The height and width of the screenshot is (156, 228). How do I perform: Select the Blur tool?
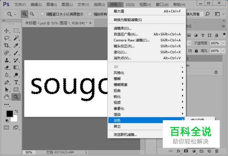[x=7, y=75]
